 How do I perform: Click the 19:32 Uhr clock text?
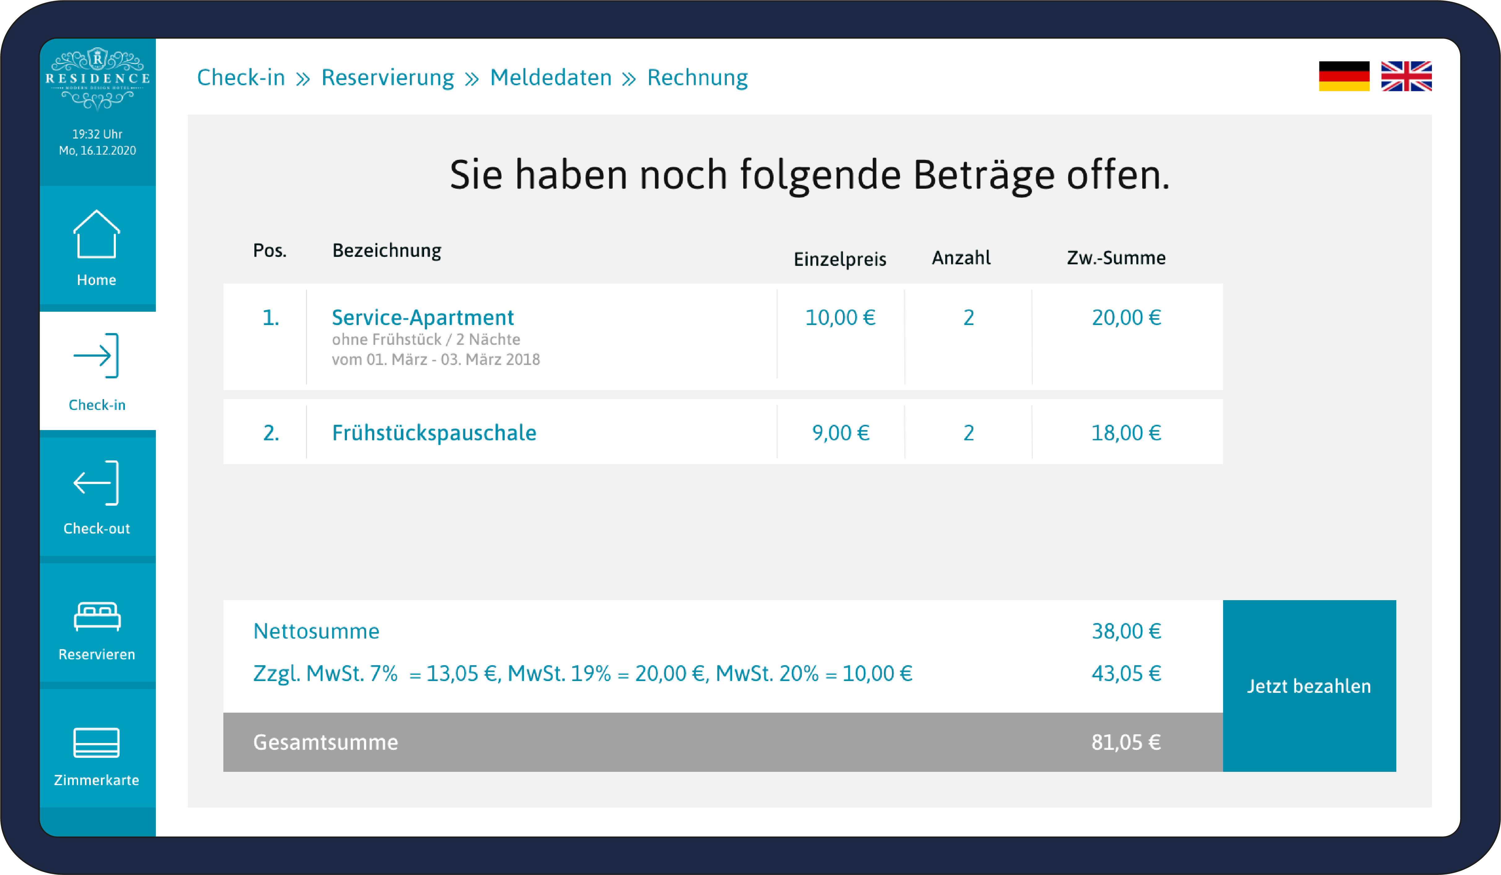[97, 134]
